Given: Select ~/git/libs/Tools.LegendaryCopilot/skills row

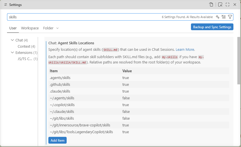Looking at the screenshot, I should (139, 132).
